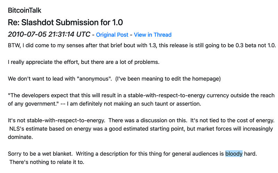The height and width of the screenshot is (173, 278).
Task: Click the 'Re: Slashdot Submission for 1.0' heading
Action: click(x=65, y=22)
